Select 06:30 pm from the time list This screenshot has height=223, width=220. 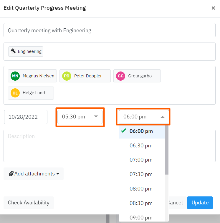[x=141, y=145]
